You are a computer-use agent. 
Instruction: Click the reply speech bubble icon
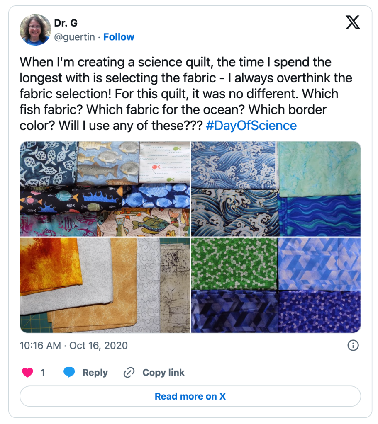click(69, 372)
